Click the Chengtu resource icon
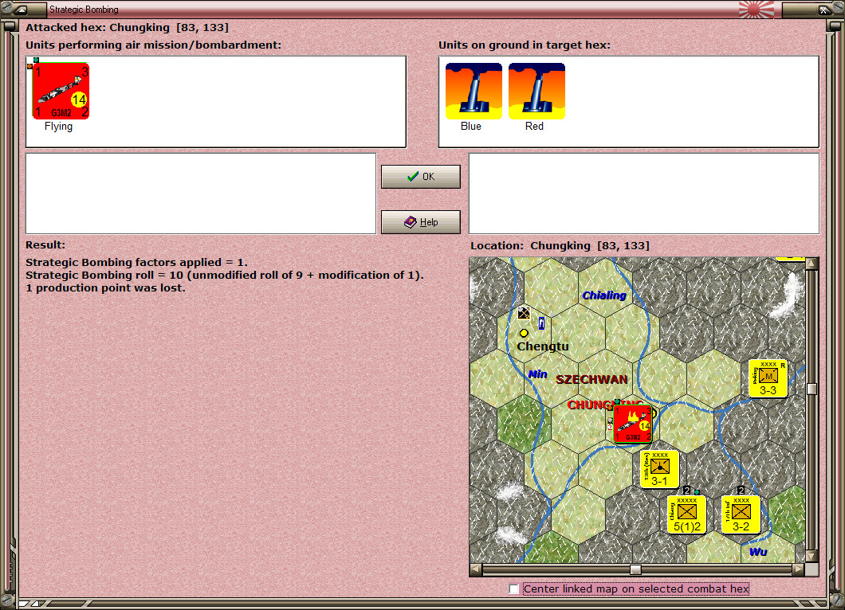The image size is (845, 610). click(x=523, y=313)
